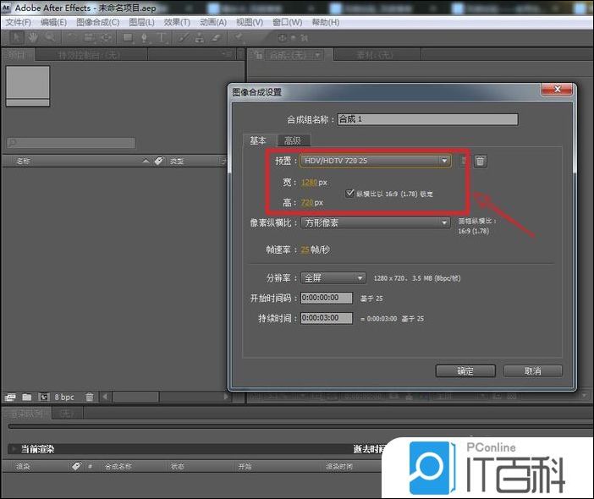Click the new folder icon in project panel
The height and width of the screenshot is (499, 594).
[27, 397]
